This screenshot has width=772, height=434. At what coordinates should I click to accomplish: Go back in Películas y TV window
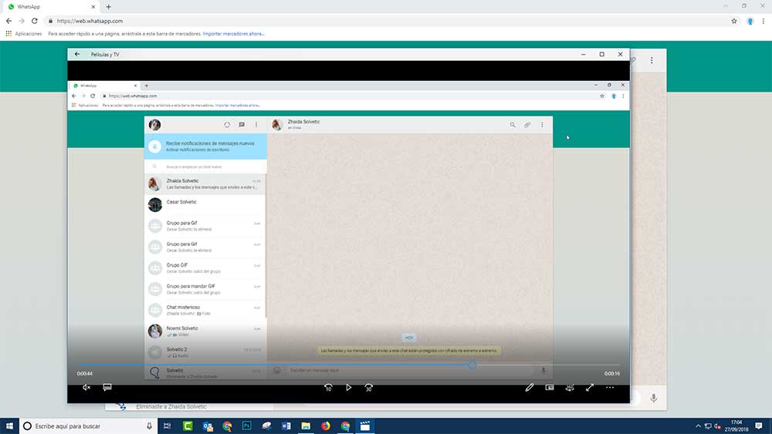pos(77,54)
